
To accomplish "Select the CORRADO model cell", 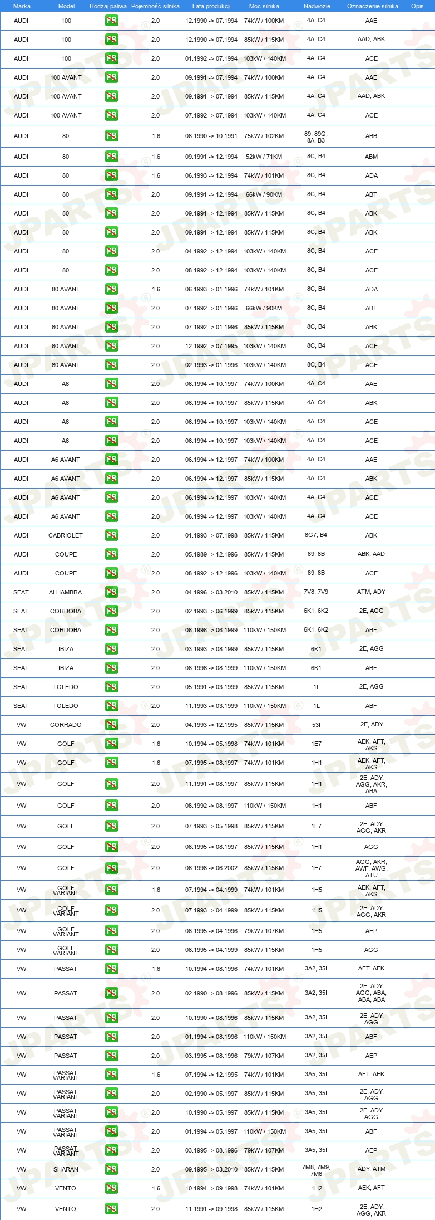I will tap(66, 725).
